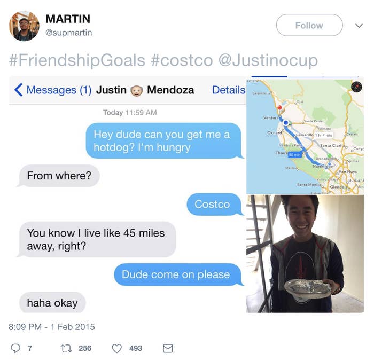The width and height of the screenshot is (374, 361).
Task: Open the #FriendshipGoals hashtag link
Action: click(x=77, y=60)
